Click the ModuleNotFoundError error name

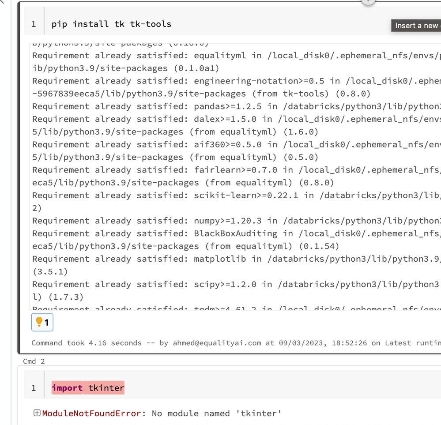click(91, 414)
